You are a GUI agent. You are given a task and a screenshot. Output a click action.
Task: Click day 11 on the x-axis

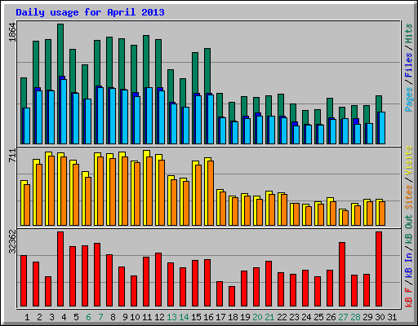point(147,317)
